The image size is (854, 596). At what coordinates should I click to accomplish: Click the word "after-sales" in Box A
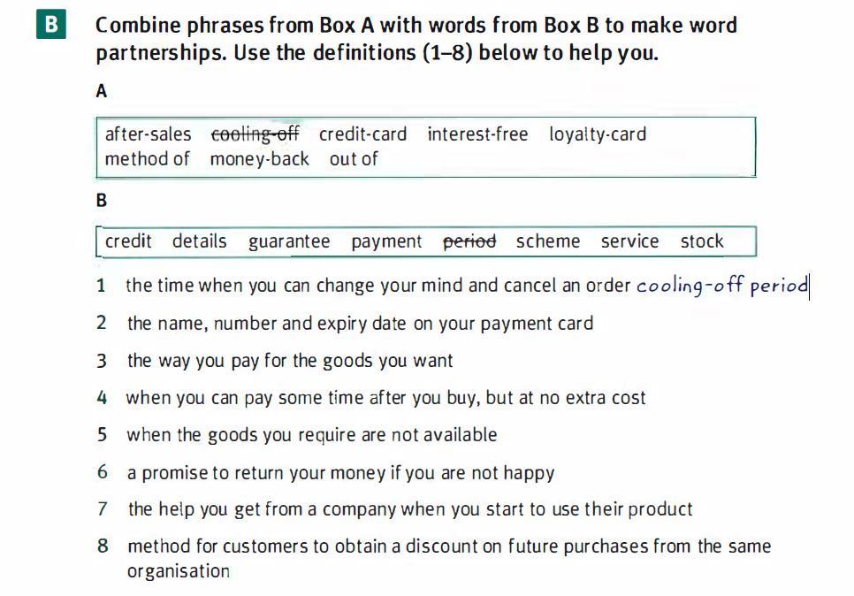point(148,134)
